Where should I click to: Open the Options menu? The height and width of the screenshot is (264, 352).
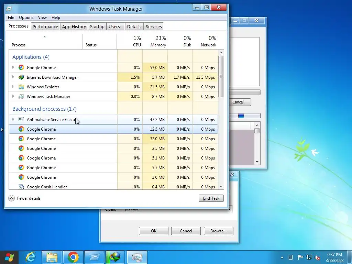pyautogui.click(x=26, y=18)
